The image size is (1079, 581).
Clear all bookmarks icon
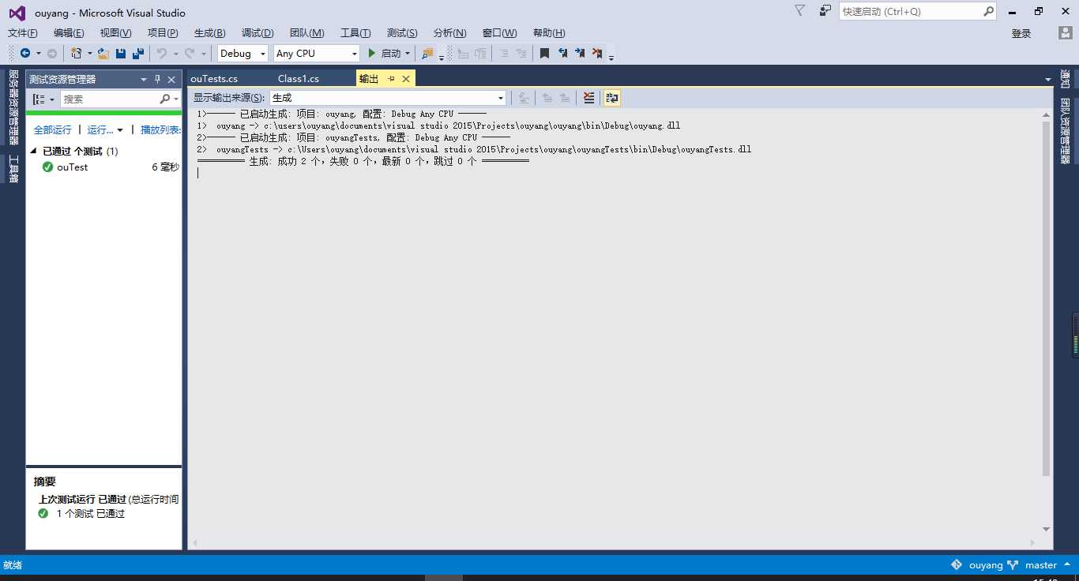pyautogui.click(x=597, y=53)
